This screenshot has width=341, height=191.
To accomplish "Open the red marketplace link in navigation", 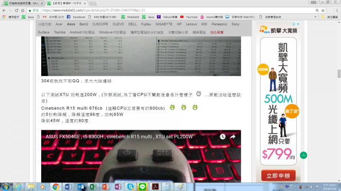I will coord(217,32).
